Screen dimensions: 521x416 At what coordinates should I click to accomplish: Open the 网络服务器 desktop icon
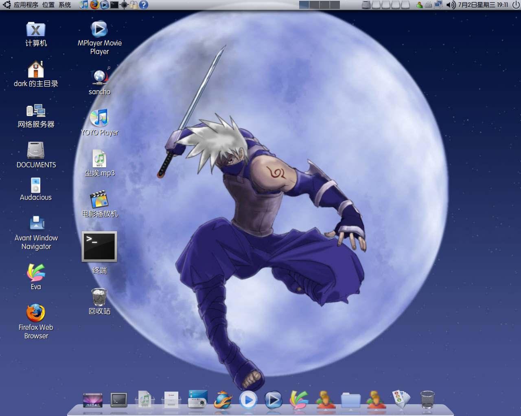click(x=36, y=110)
